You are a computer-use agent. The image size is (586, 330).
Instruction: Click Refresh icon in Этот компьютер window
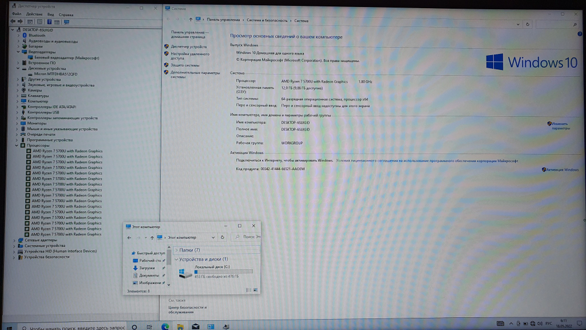(222, 237)
